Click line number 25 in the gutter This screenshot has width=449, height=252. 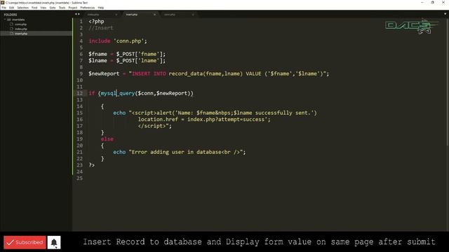click(x=79, y=178)
